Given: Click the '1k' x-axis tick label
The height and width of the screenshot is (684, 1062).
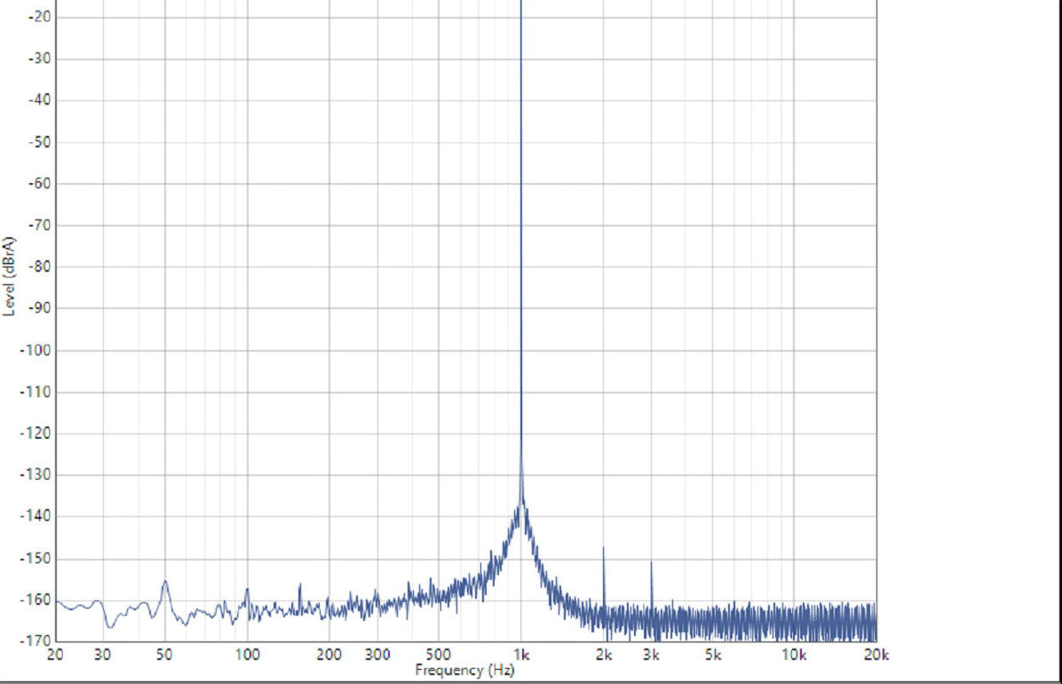Looking at the screenshot, I should tap(521, 656).
